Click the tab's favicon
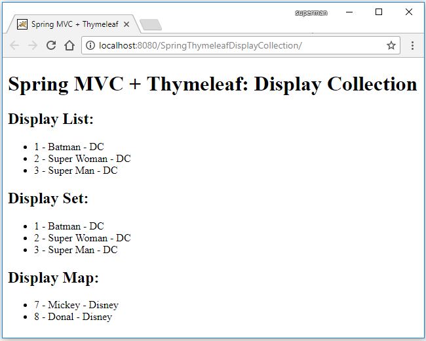The image size is (426, 341). tap(22, 24)
